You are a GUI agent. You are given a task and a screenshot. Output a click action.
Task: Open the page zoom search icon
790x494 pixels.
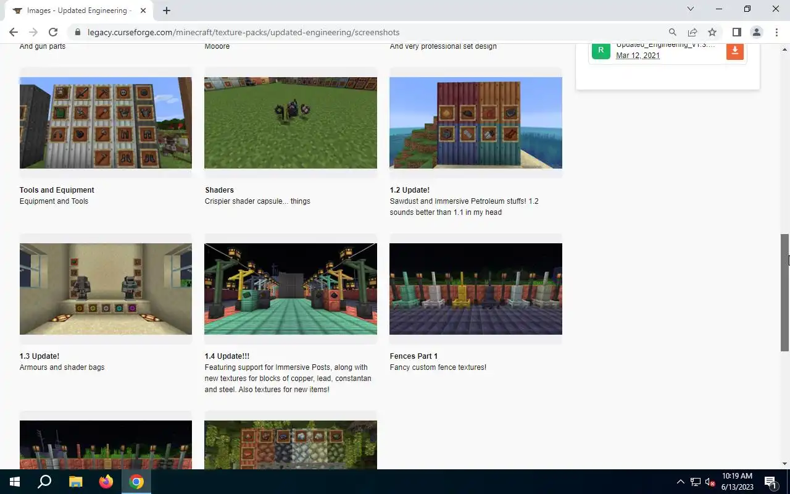click(673, 32)
